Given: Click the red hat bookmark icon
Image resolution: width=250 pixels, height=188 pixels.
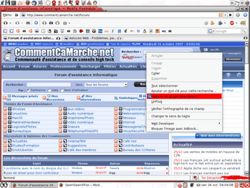Looking at the screenshot, I should (x=81, y=31).
